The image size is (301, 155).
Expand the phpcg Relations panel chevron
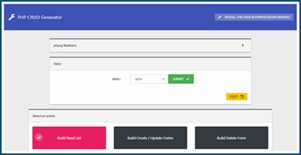tap(243, 45)
